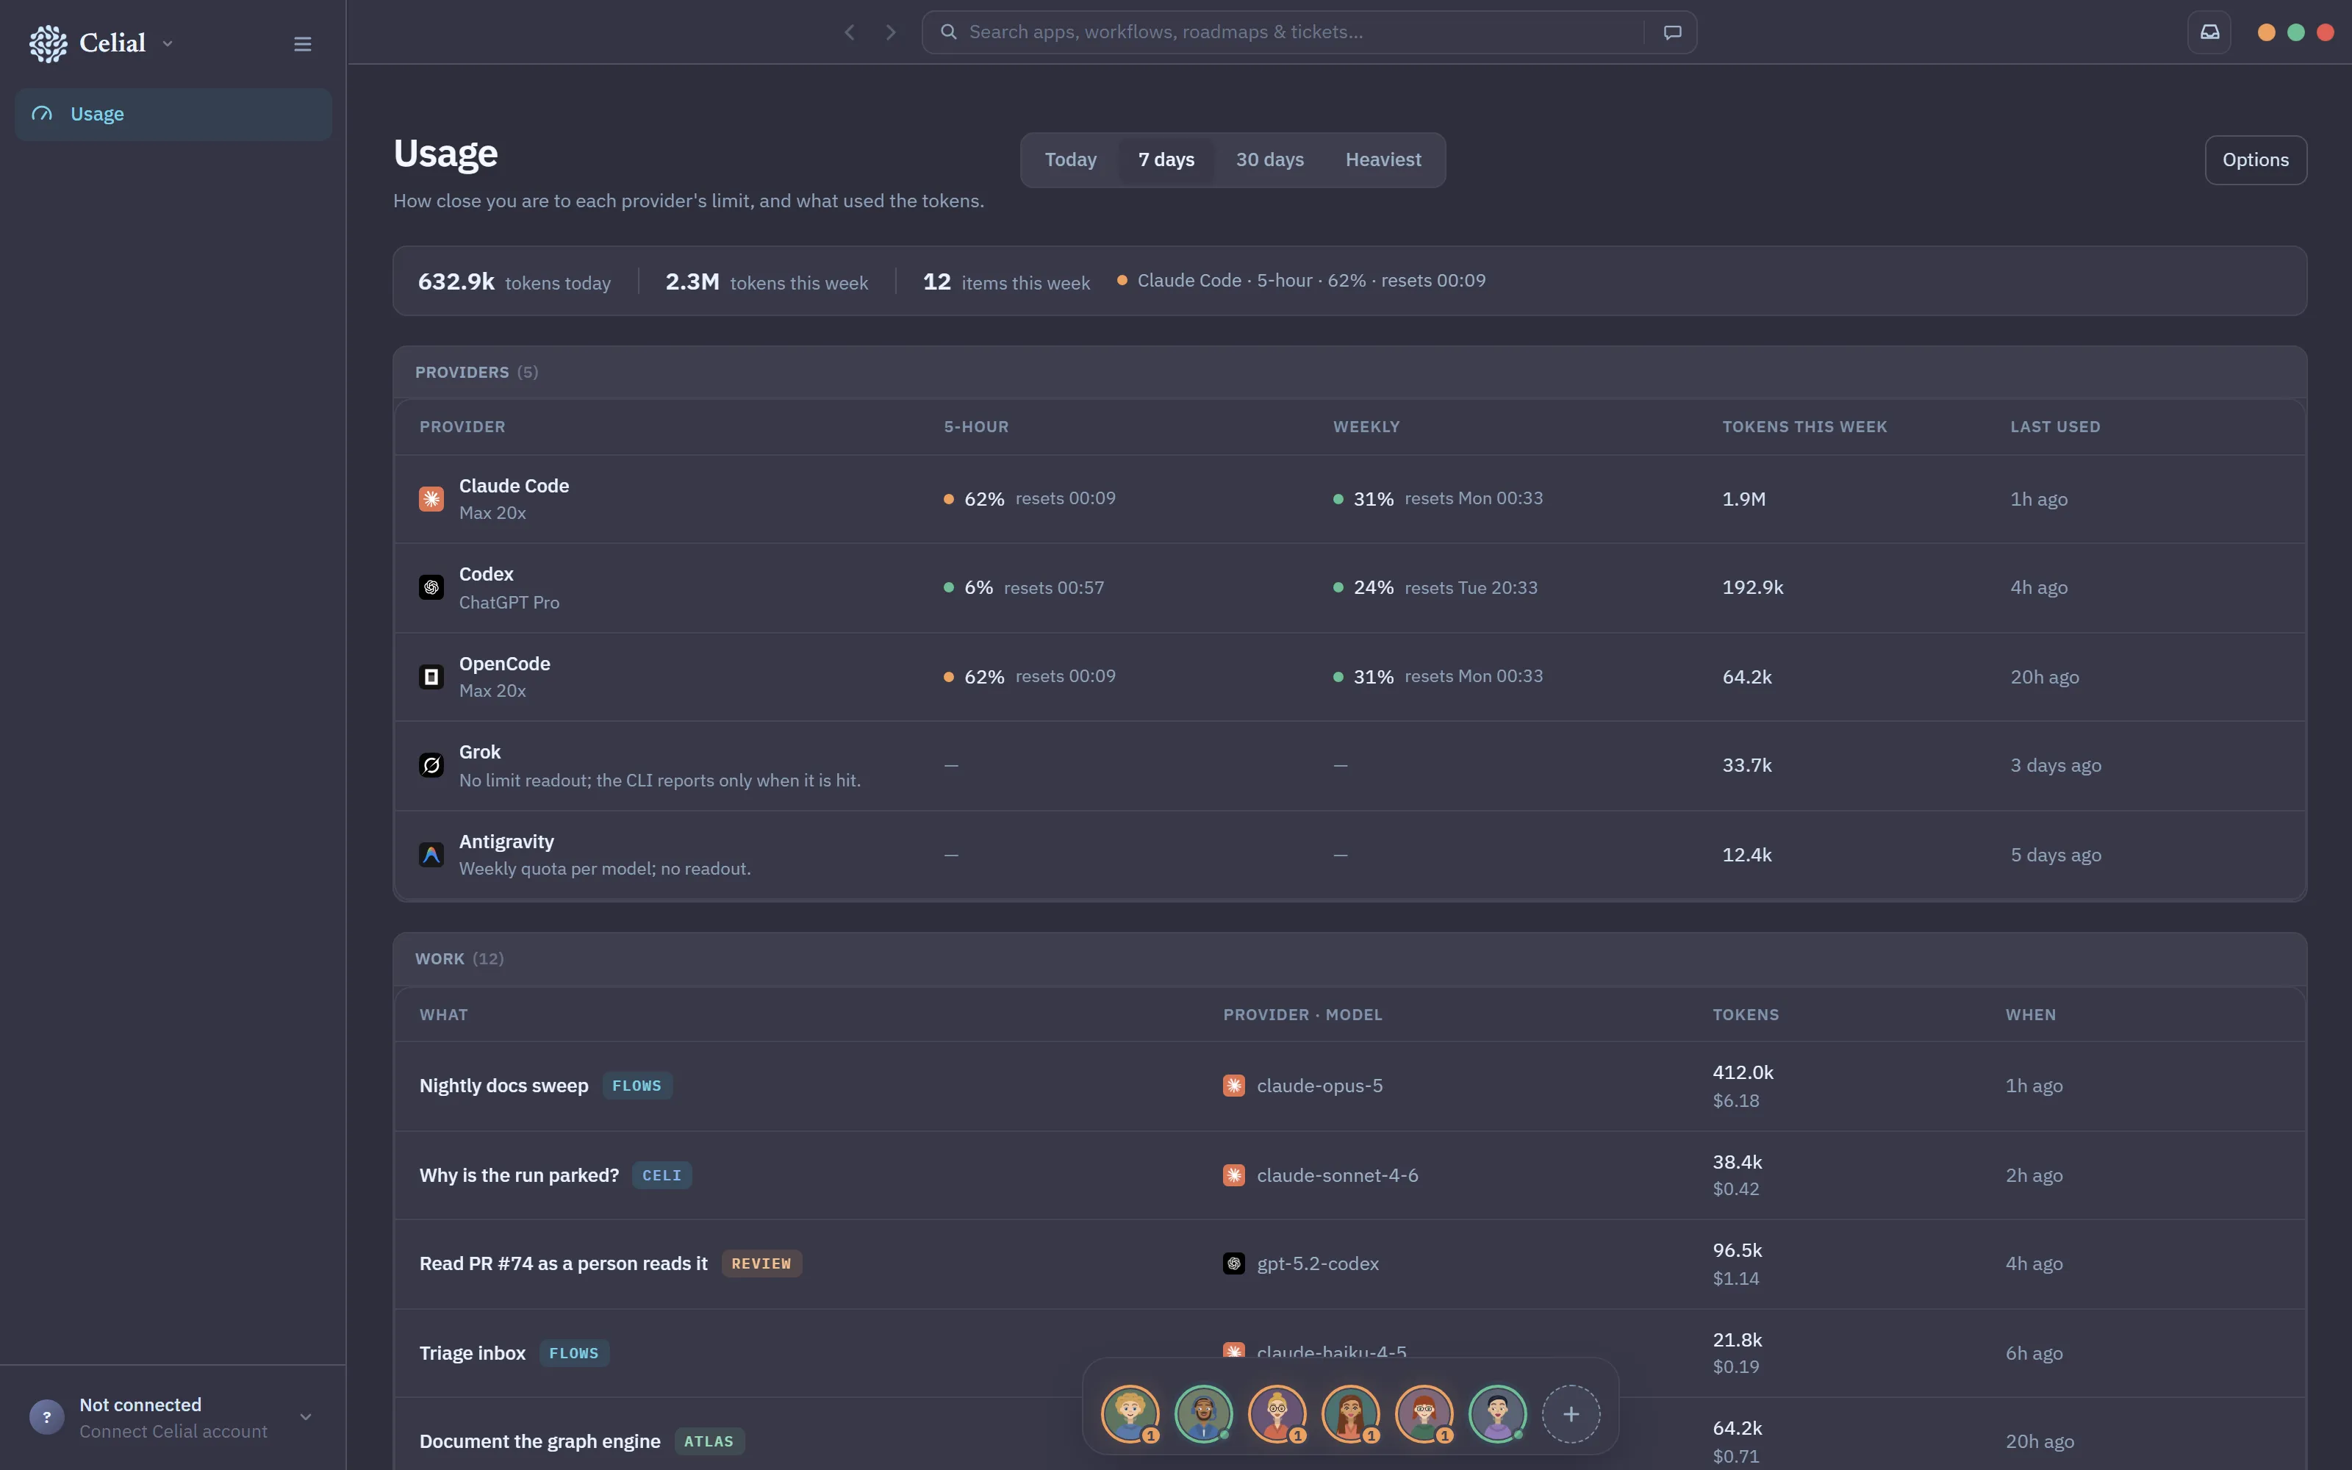Select the avatar wearing a blue headset
This screenshot has width=2352, height=1470.
click(x=1203, y=1415)
